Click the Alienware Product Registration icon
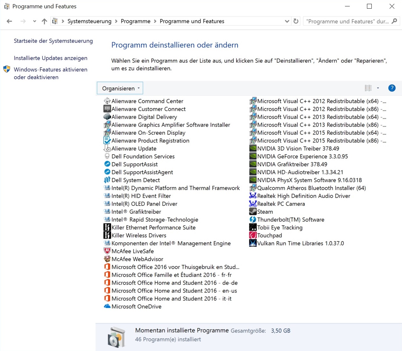 [x=107, y=140]
